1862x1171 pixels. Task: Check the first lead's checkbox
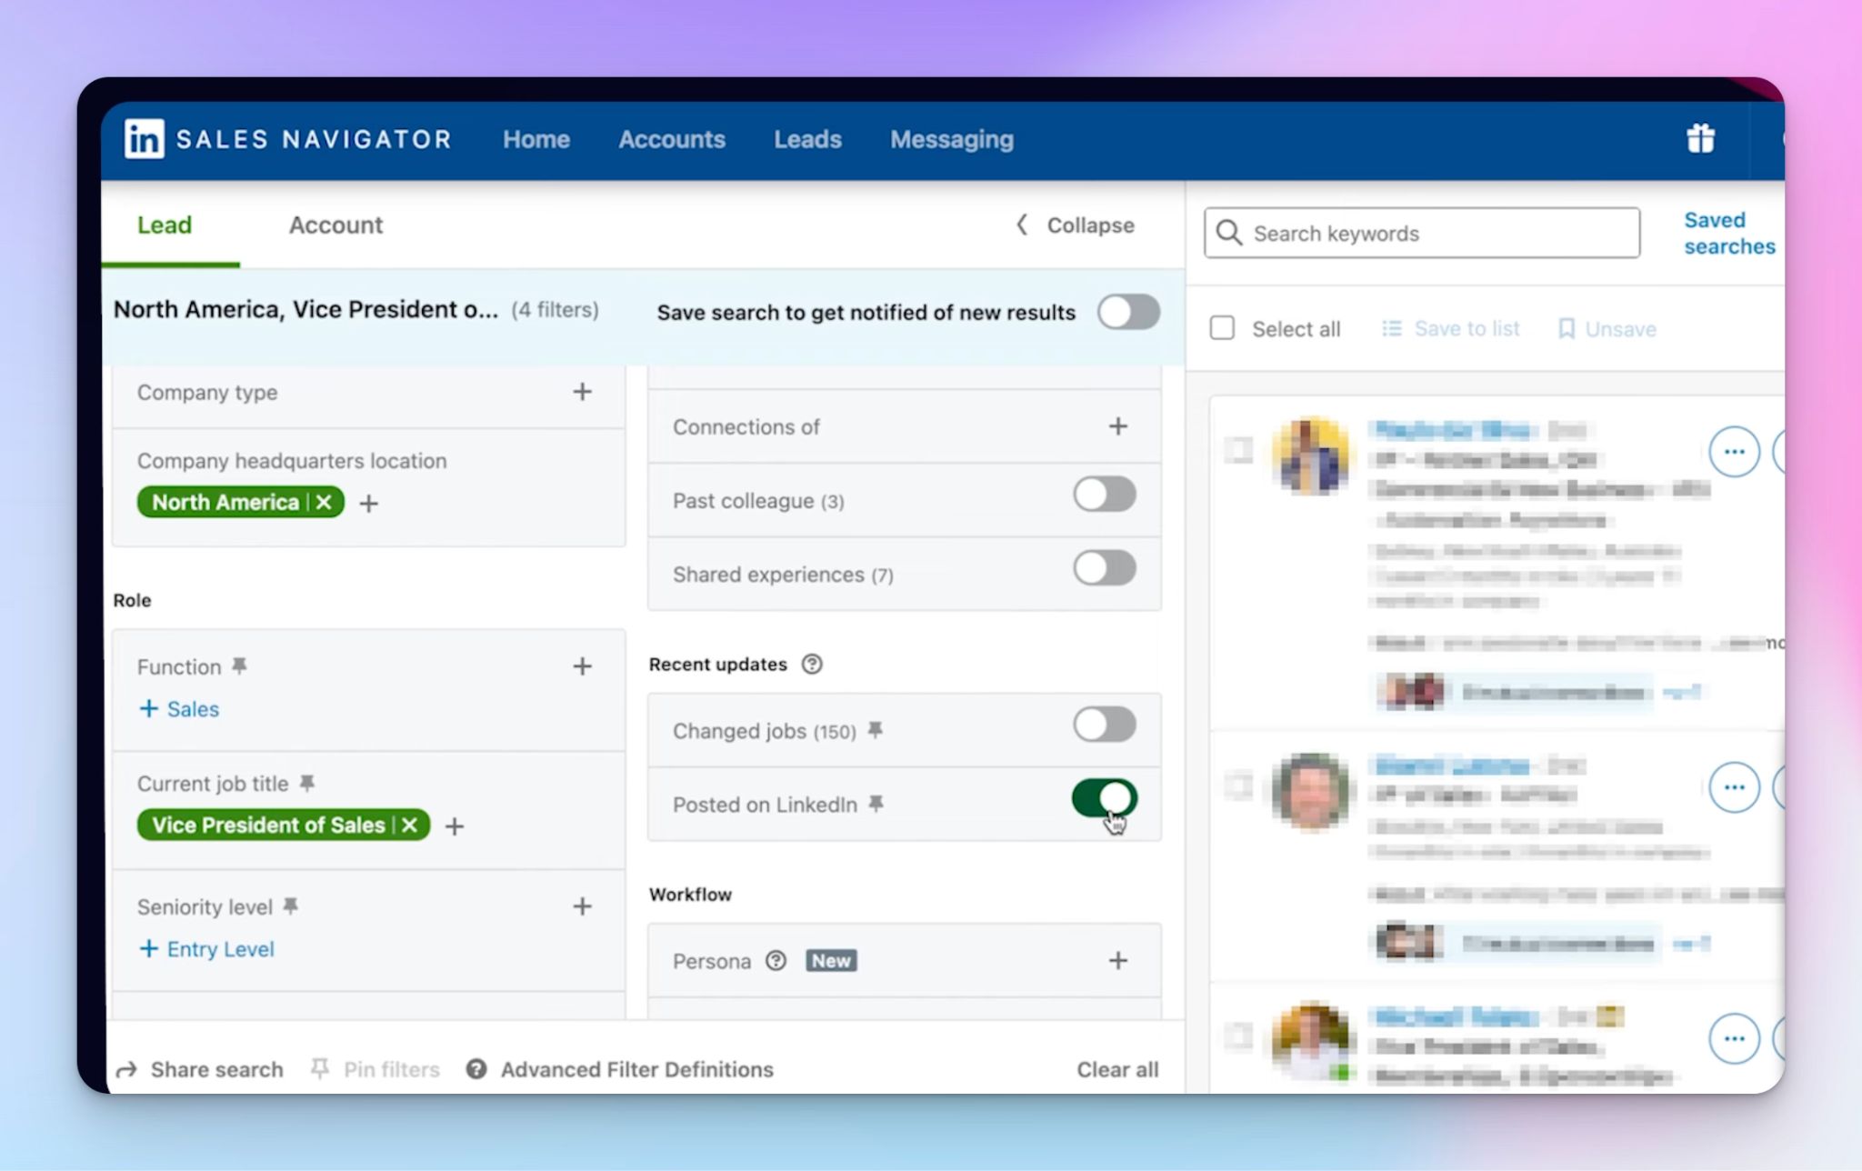pyautogui.click(x=1238, y=449)
